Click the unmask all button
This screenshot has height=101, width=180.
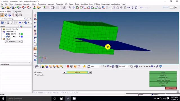(x=163, y=83)
